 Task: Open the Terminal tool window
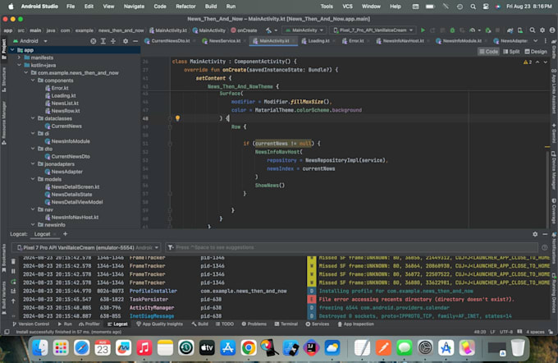286,324
